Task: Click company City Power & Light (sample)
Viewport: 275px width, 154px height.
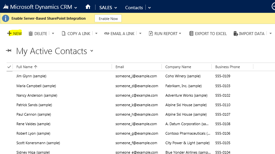Action: [x=187, y=143]
